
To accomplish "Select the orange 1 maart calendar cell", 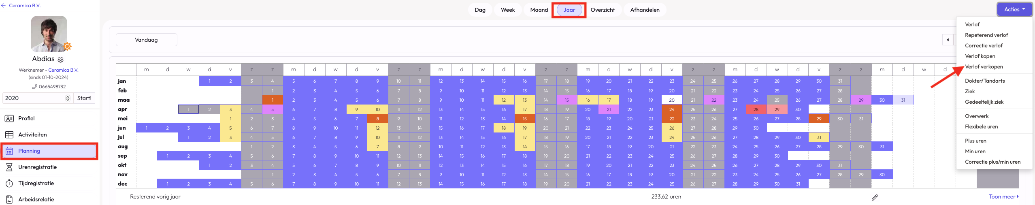I will click(x=273, y=100).
